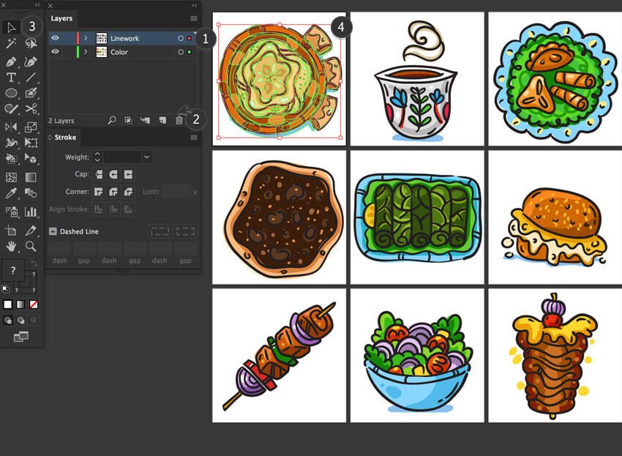Click the coffee cup illustration artboard

[x=416, y=78]
